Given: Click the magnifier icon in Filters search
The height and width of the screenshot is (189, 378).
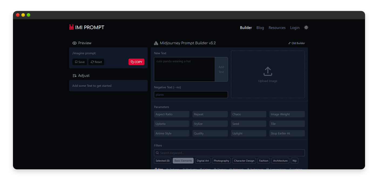Looking at the screenshot, I should coord(157,153).
